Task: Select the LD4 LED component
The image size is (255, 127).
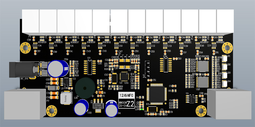Action: pos(225,83)
